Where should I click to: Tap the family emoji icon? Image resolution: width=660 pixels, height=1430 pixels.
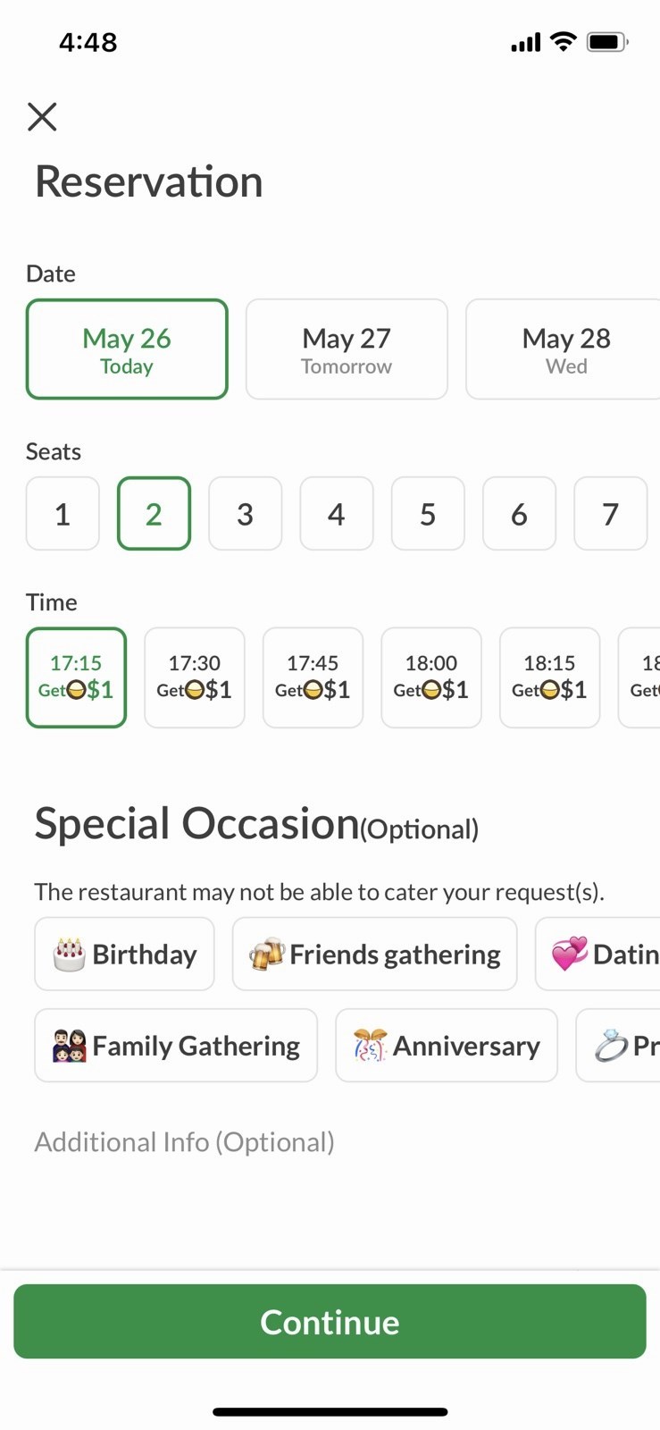click(x=69, y=1046)
